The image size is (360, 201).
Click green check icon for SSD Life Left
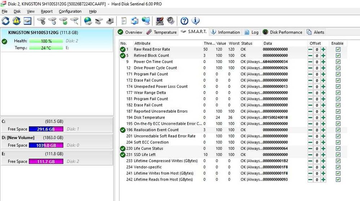tap(123, 155)
